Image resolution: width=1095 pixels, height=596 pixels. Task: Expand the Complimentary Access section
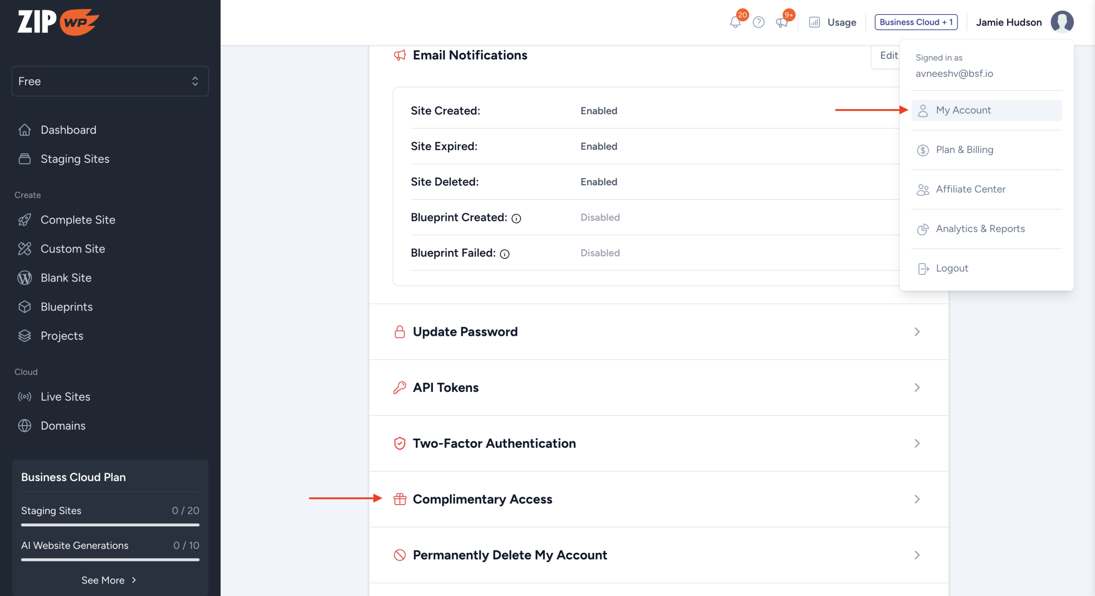[659, 499]
